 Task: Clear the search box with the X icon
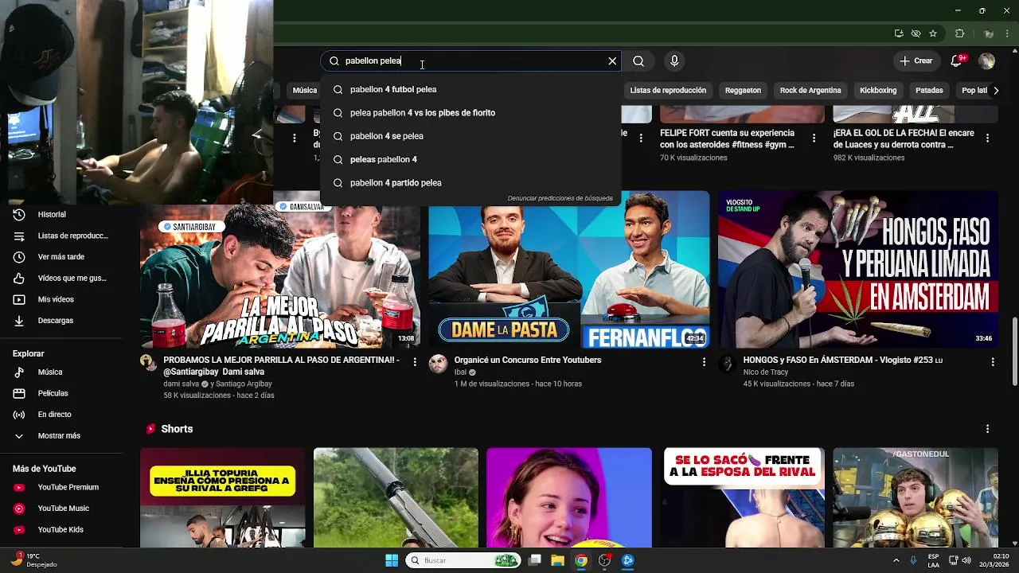[x=612, y=61]
